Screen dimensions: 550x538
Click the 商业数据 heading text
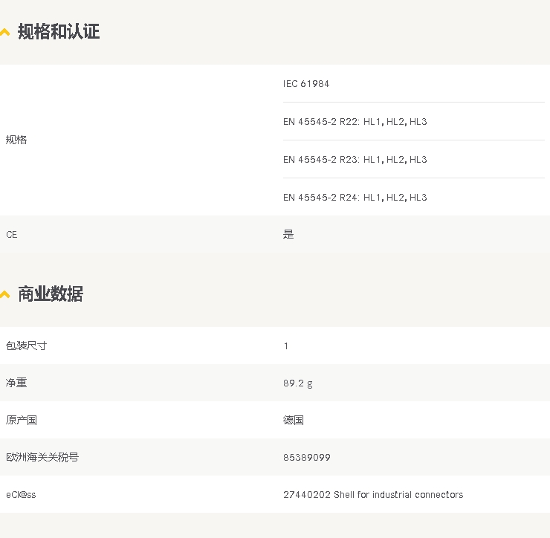click(x=51, y=294)
